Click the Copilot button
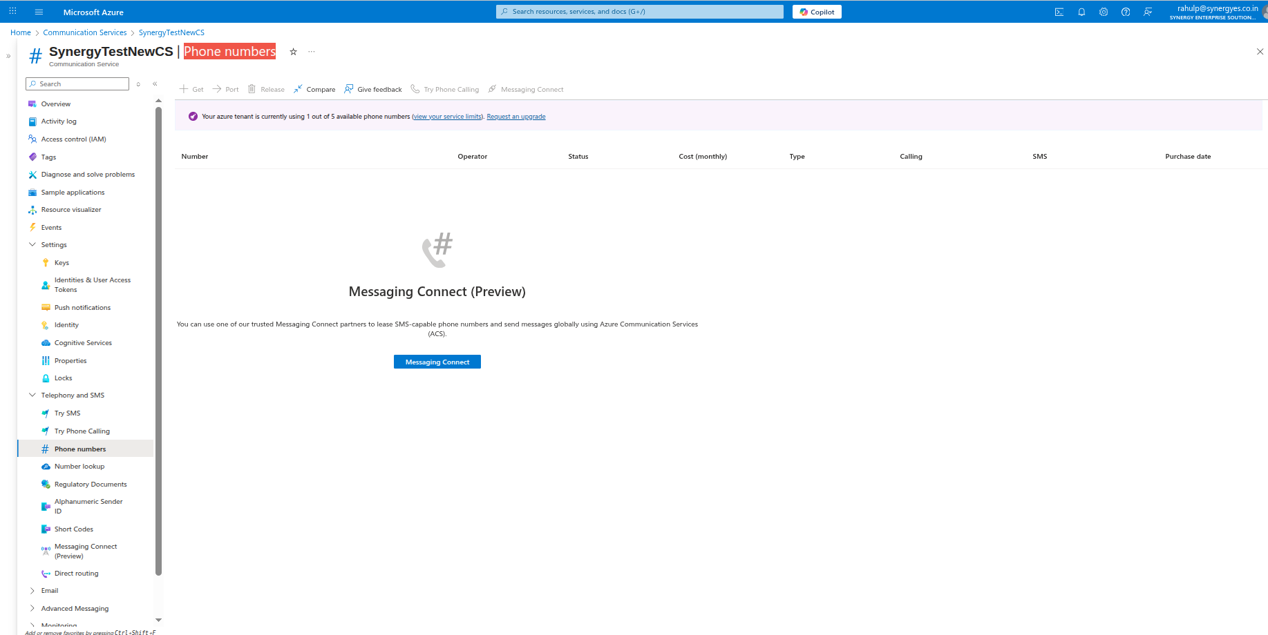The image size is (1268, 635). coord(817,12)
